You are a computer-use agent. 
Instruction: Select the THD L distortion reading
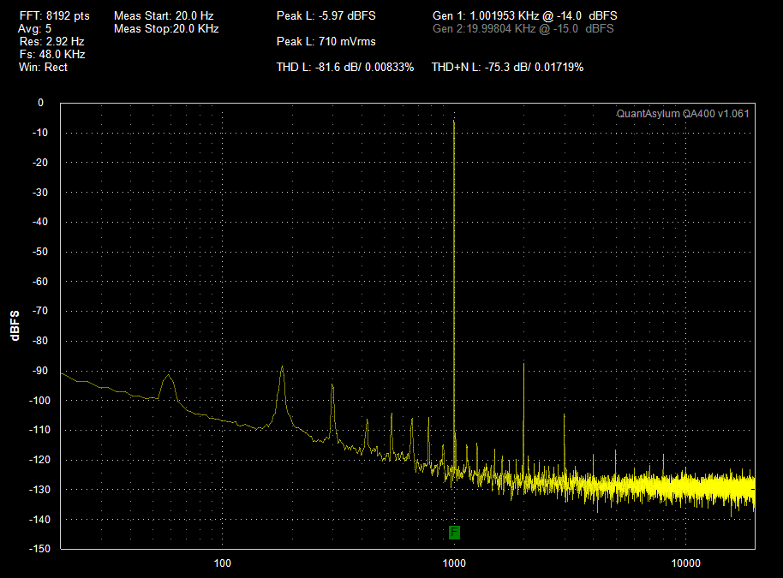(345, 67)
